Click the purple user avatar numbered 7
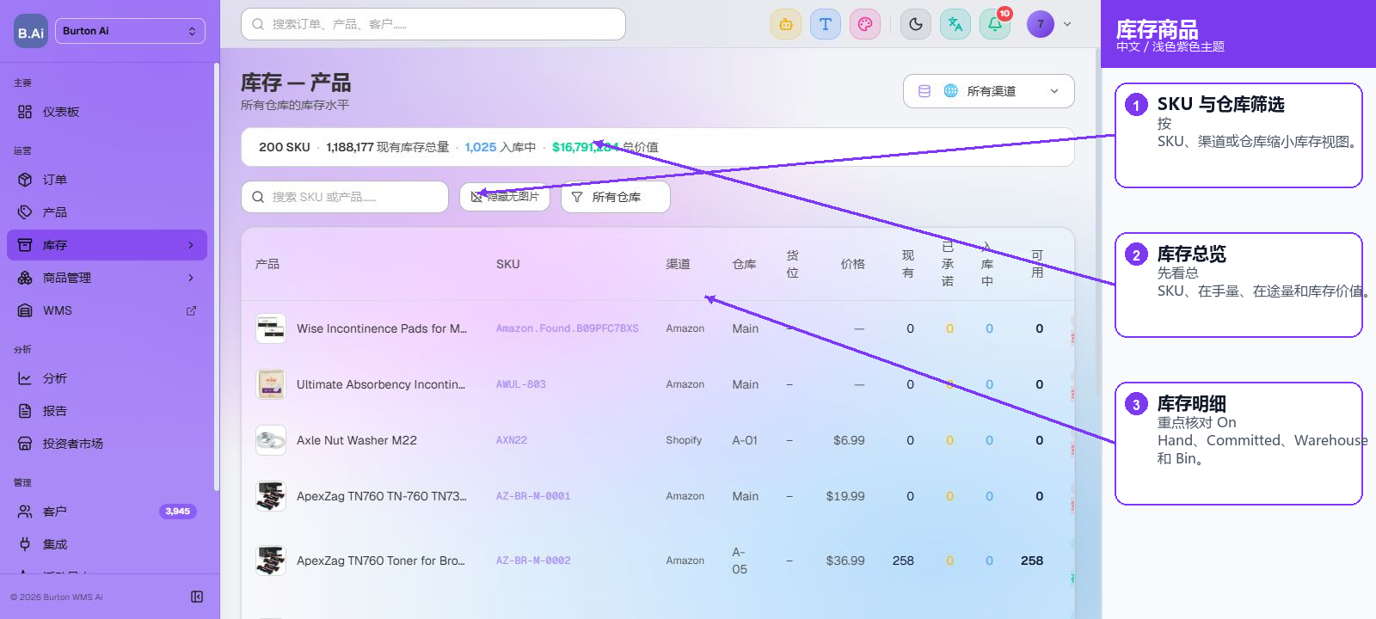The image size is (1376, 619). pyautogui.click(x=1041, y=24)
